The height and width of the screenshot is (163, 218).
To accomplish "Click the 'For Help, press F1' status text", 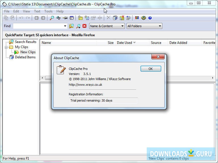I will [16, 158].
